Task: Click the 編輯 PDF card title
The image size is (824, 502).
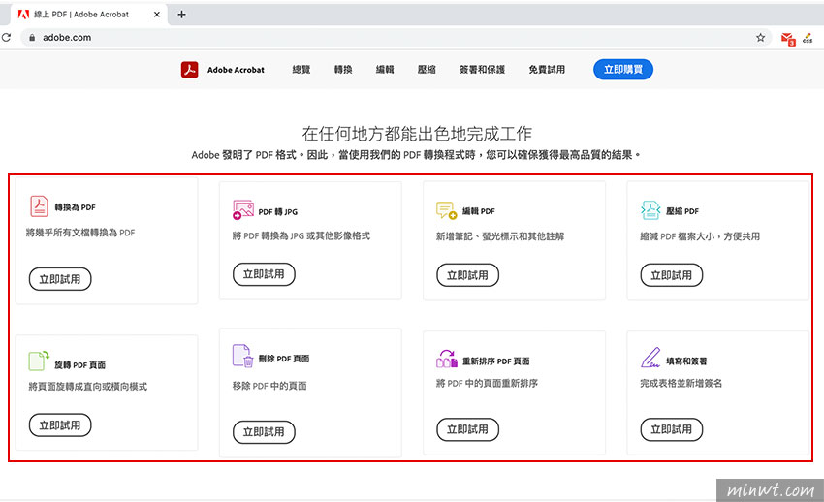Action: 479,211
